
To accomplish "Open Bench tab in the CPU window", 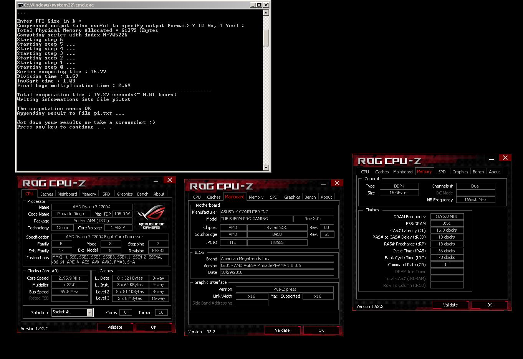I will tap(143, 194).
